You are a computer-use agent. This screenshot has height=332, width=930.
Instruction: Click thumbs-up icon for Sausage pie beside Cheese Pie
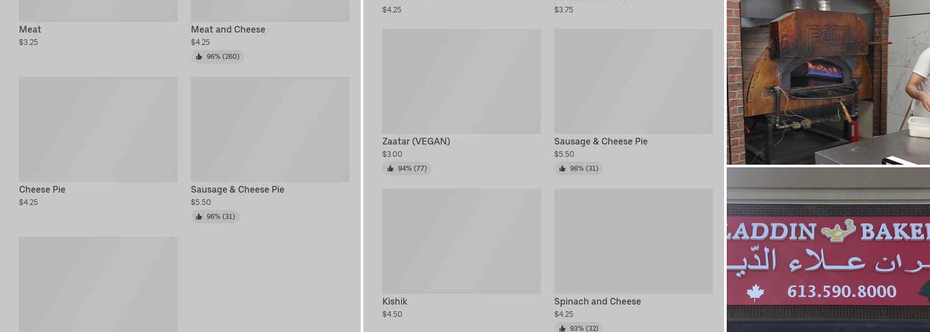tap(199, 216)
